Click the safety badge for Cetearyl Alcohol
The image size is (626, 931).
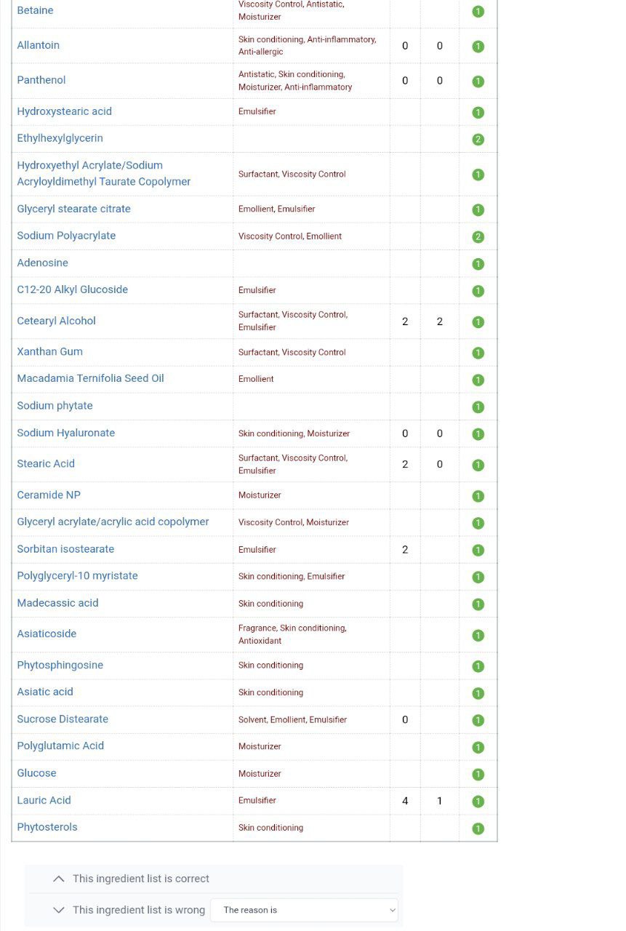pos(478,322)
